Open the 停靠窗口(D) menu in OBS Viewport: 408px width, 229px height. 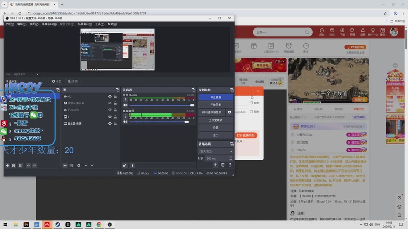tap(49, 24)
